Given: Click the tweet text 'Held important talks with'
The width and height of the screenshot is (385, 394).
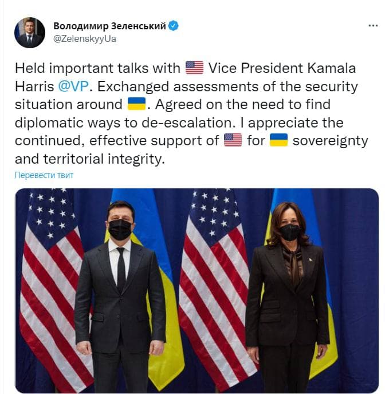Looking at the screenshot, I should coord(97,68).
